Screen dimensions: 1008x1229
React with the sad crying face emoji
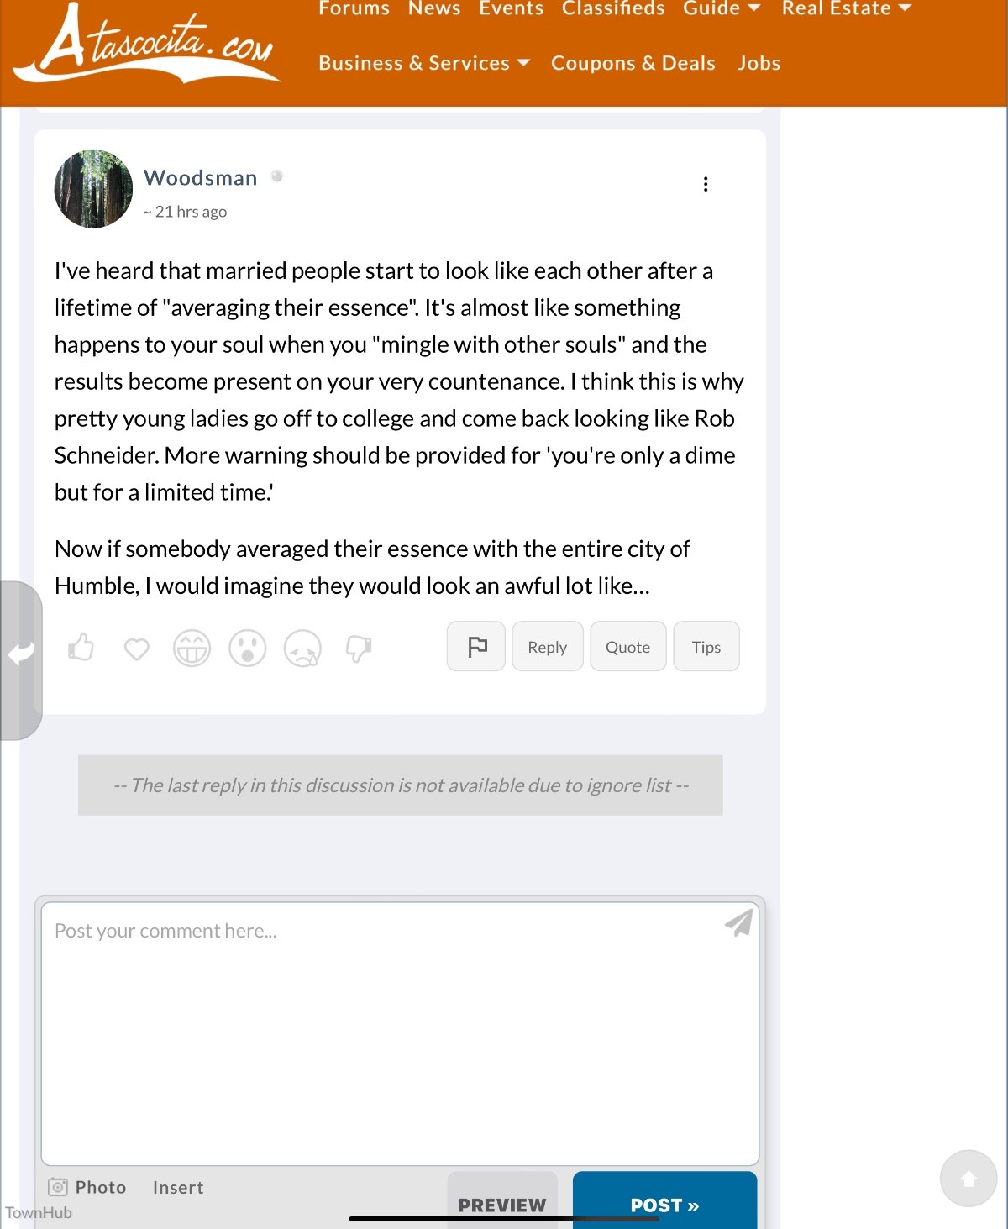tap(302, 649)
